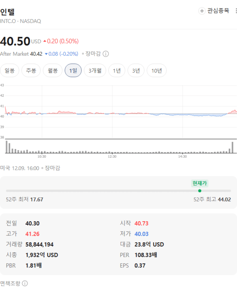Click the 12:30 time axis label
Image resolution: width=237 pixels, height=292 pixels.
coord(112,156)
